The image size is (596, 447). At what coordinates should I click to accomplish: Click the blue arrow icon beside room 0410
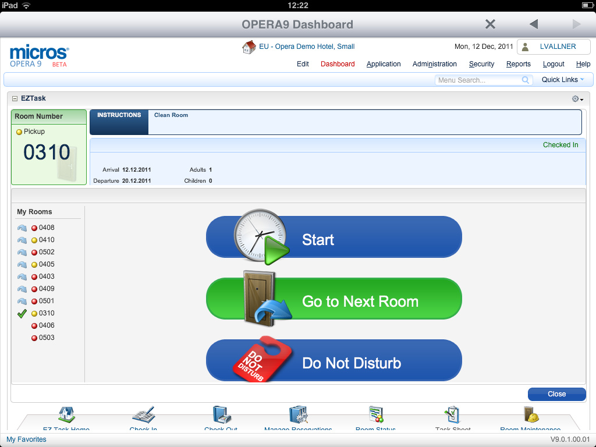(x=22, y=240)
